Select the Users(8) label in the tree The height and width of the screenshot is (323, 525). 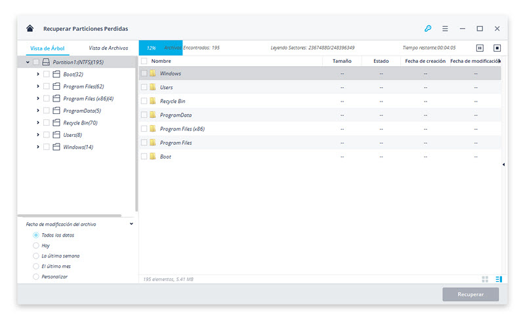pyautogui.click(x=73, y=135)
